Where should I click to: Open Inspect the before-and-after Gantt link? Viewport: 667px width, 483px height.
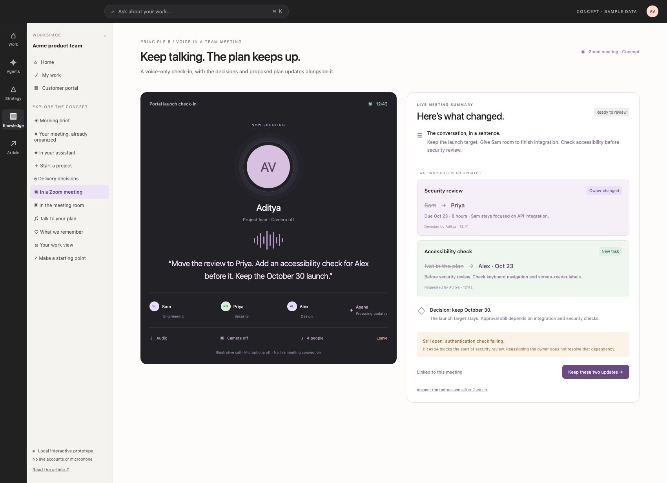[452, 390]
